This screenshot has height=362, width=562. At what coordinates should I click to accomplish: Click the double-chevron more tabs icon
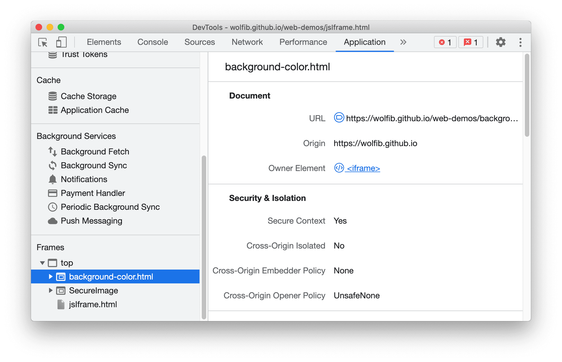click(x=403, y=42)
